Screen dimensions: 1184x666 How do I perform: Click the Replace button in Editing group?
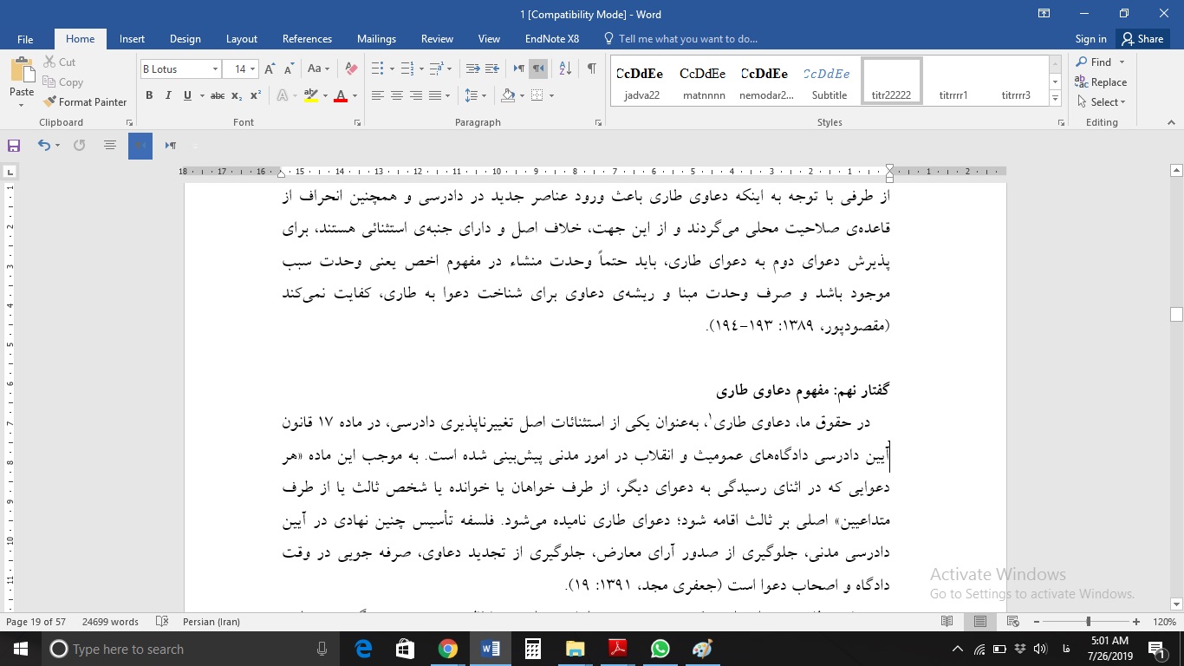point(1103,82)
